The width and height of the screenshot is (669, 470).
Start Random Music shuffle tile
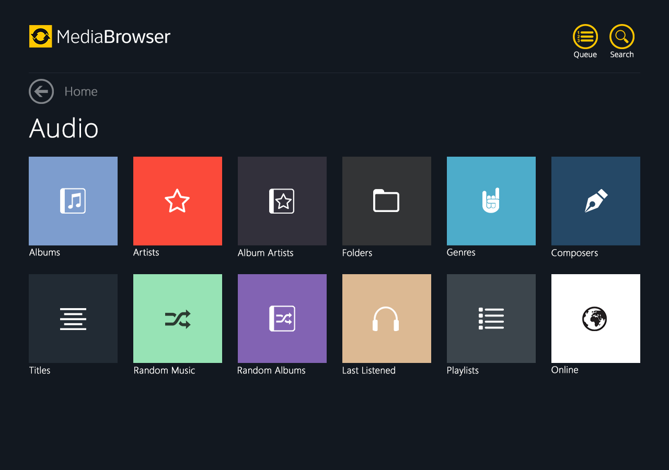coord(178,319)
